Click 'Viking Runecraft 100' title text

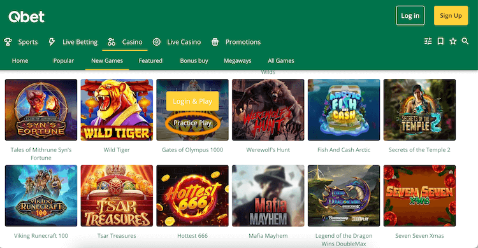pos(41,235)
